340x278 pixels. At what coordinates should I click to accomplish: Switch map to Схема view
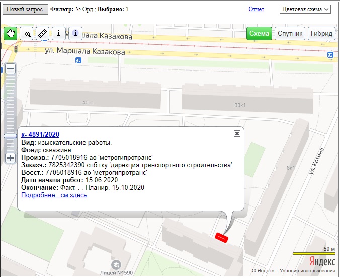tap(259, 34)
